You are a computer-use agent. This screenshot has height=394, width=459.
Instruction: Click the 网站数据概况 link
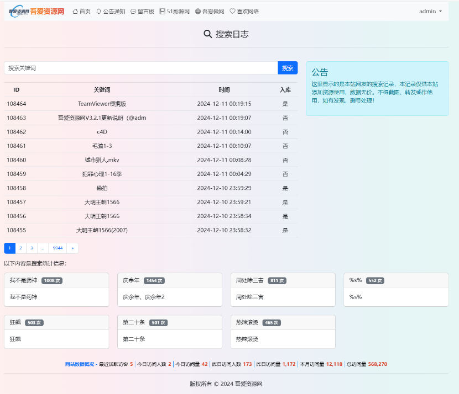pos(80,364)
